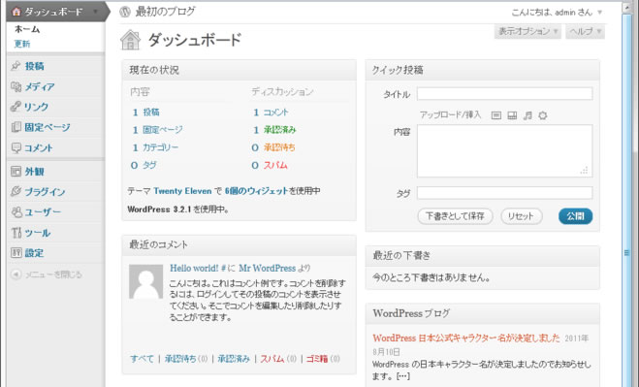Open the 外観 Appearance menu

pyautogui.click(x=34, y=172)
